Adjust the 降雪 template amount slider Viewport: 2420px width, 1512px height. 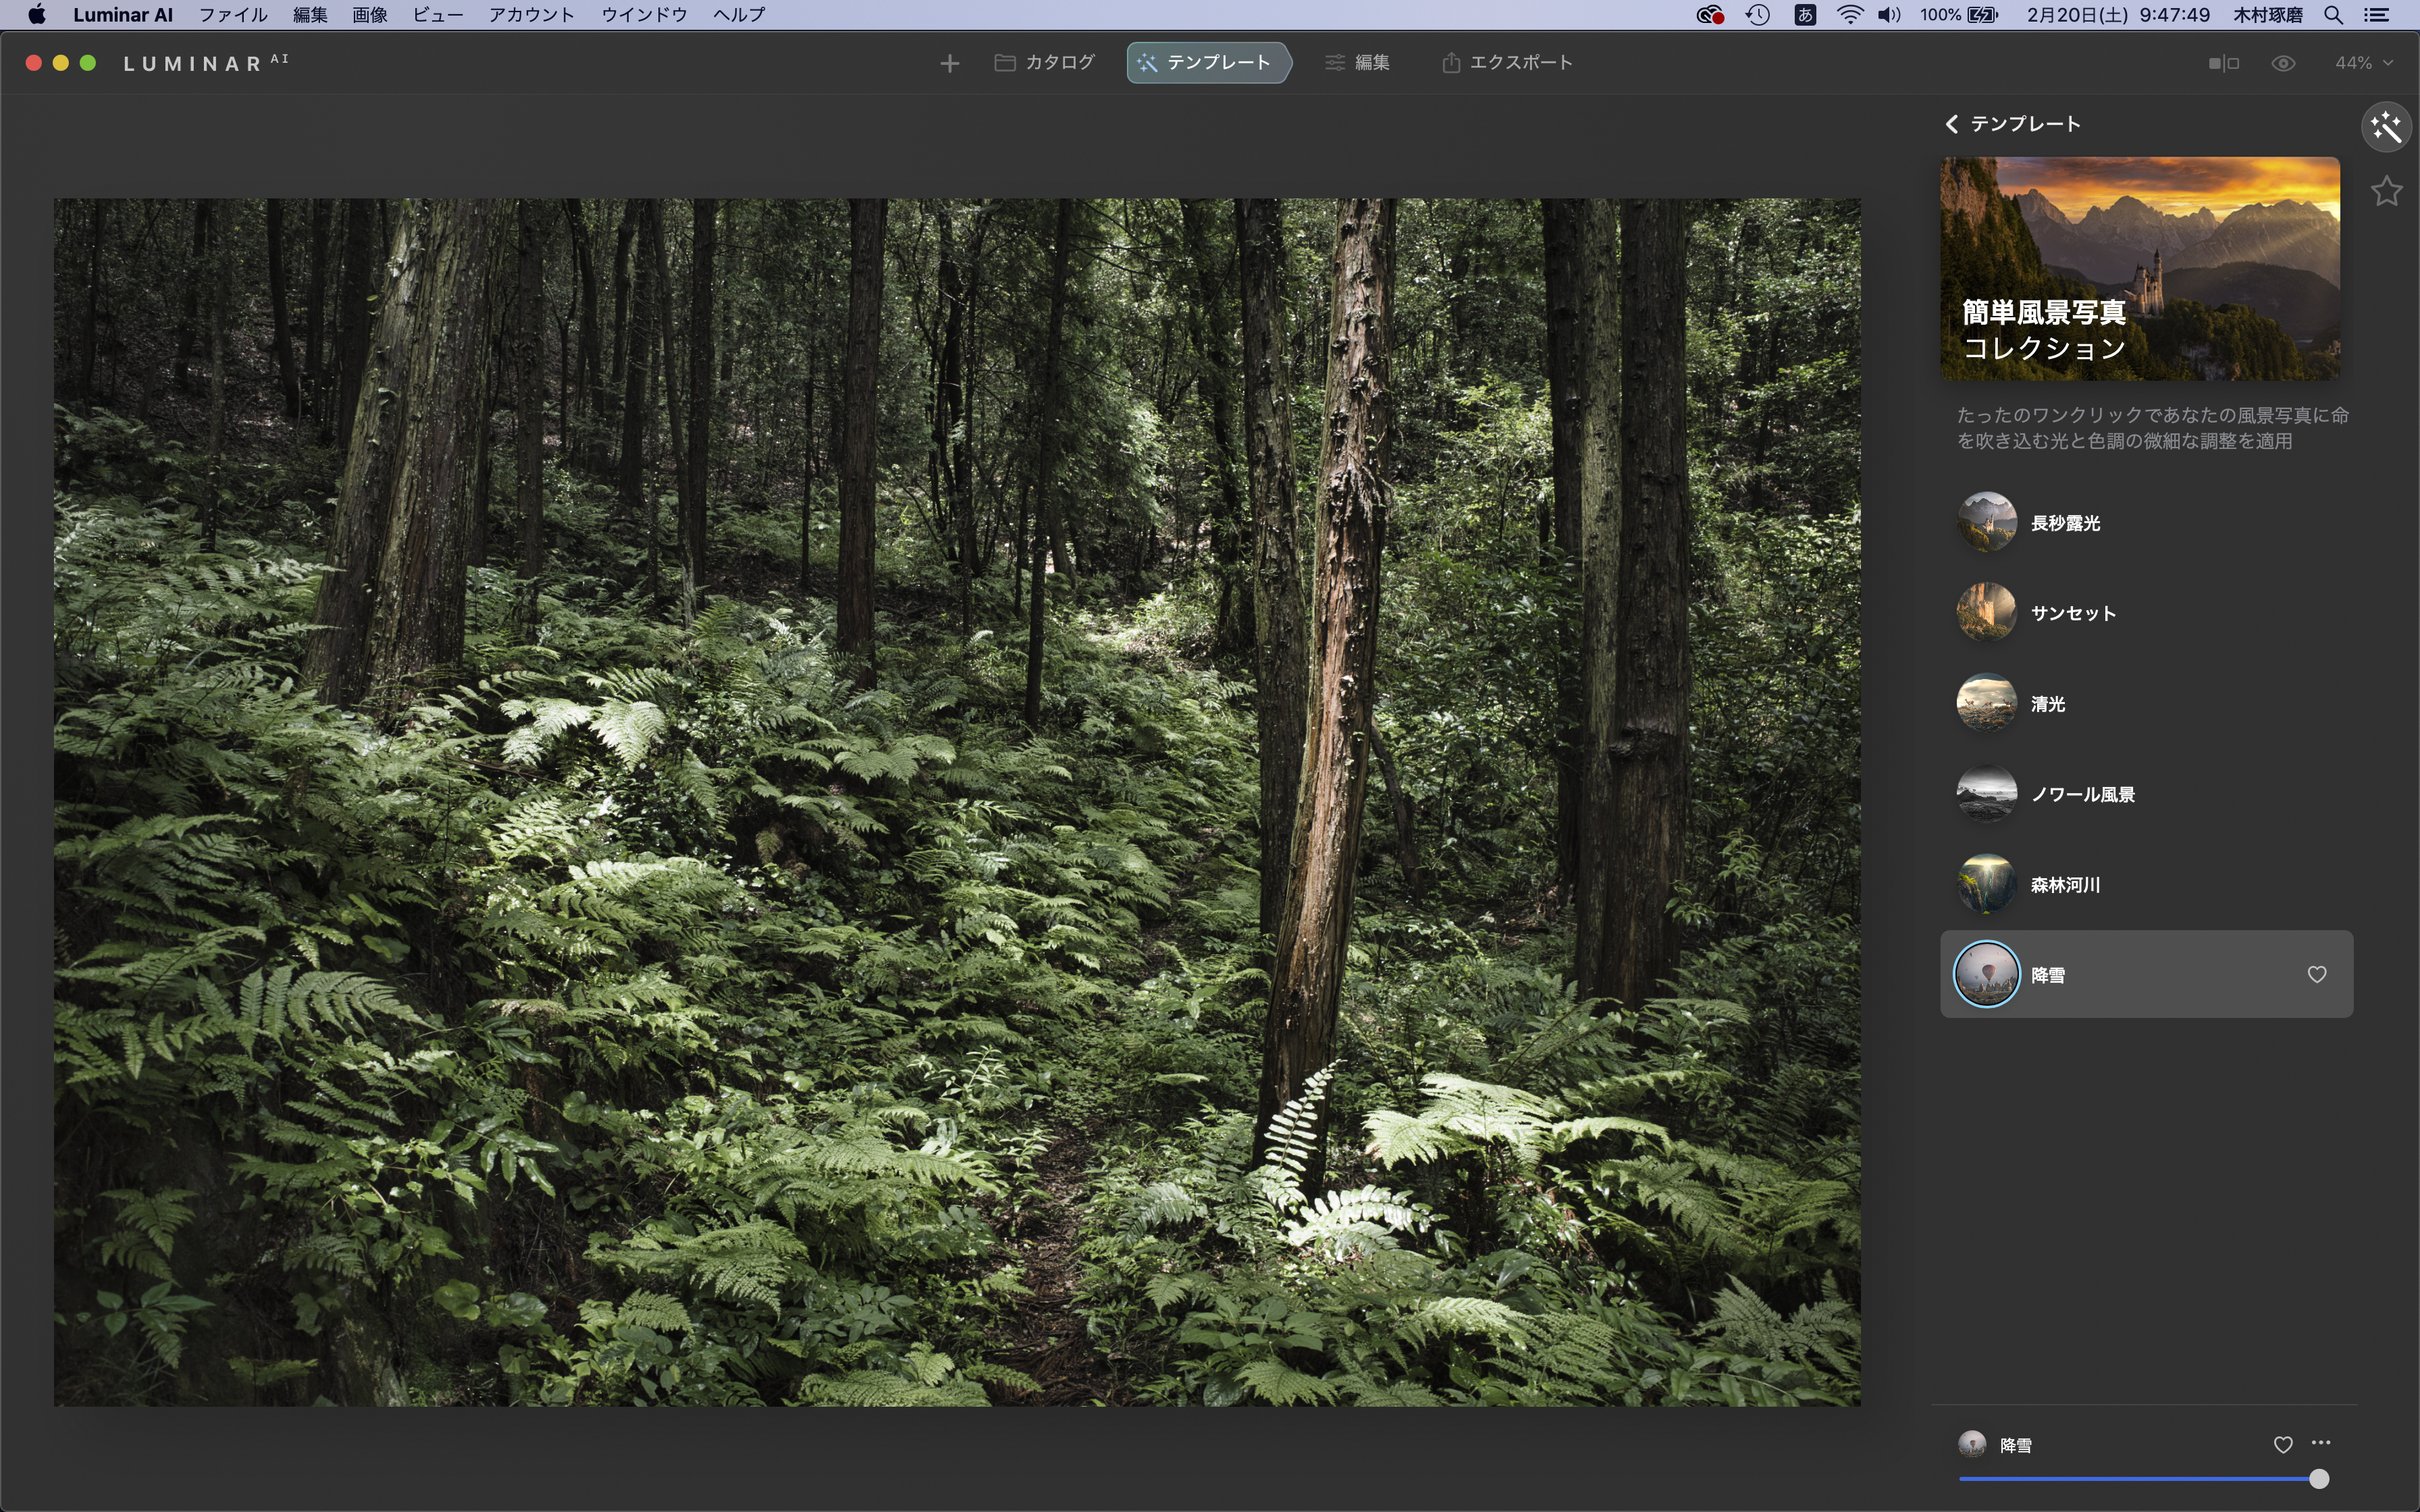(x=2317, y=1479)
